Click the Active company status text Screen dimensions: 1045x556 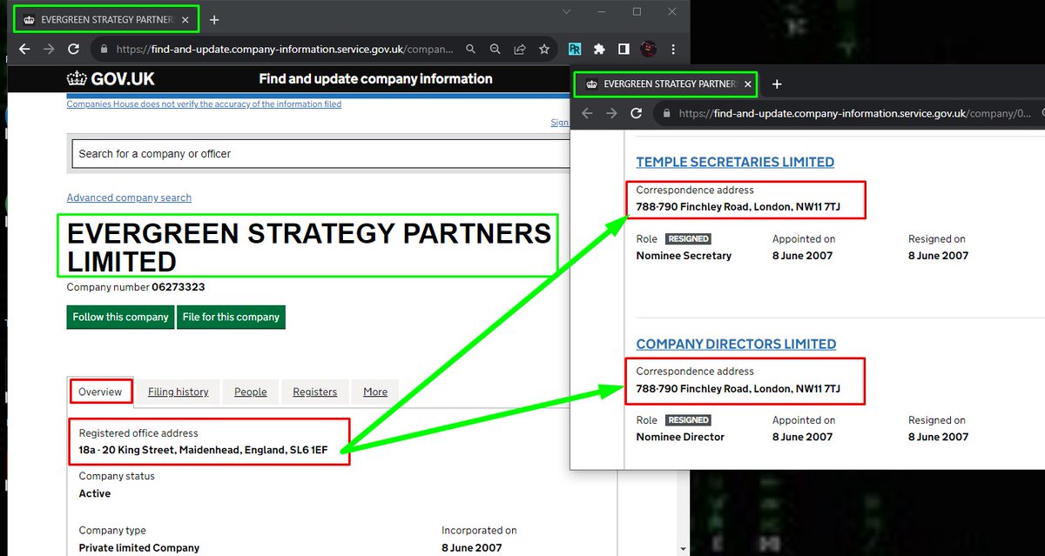point(95,493)
